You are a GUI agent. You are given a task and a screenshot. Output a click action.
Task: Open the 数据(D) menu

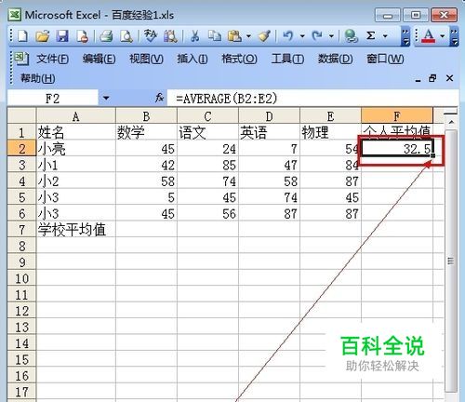click(x=336, y=59)
